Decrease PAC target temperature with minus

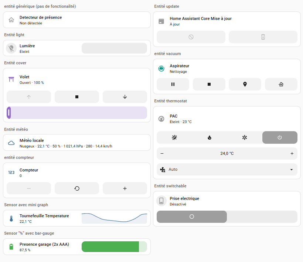point(162,153)
